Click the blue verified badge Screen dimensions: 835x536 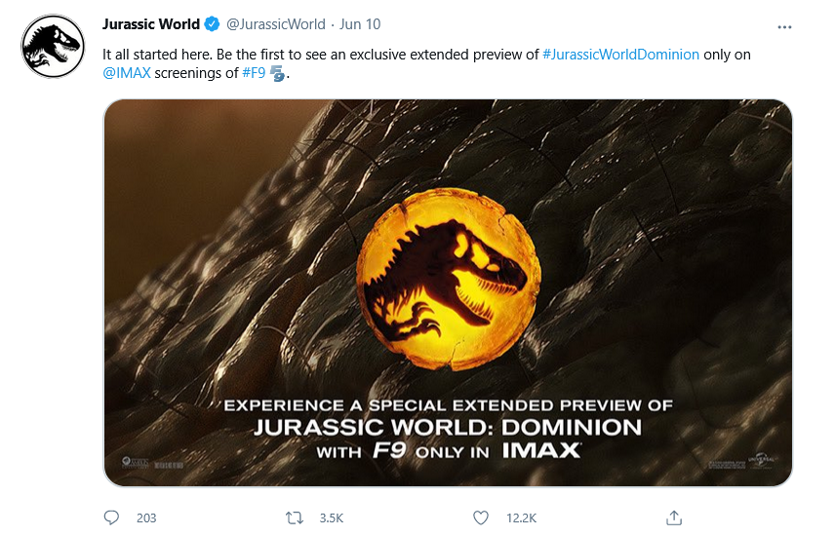tap(212, 24)
